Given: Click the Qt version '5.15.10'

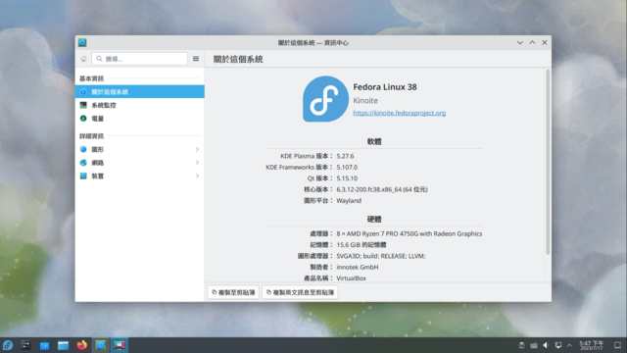Looking at the screenshot, I should point(347,178).
